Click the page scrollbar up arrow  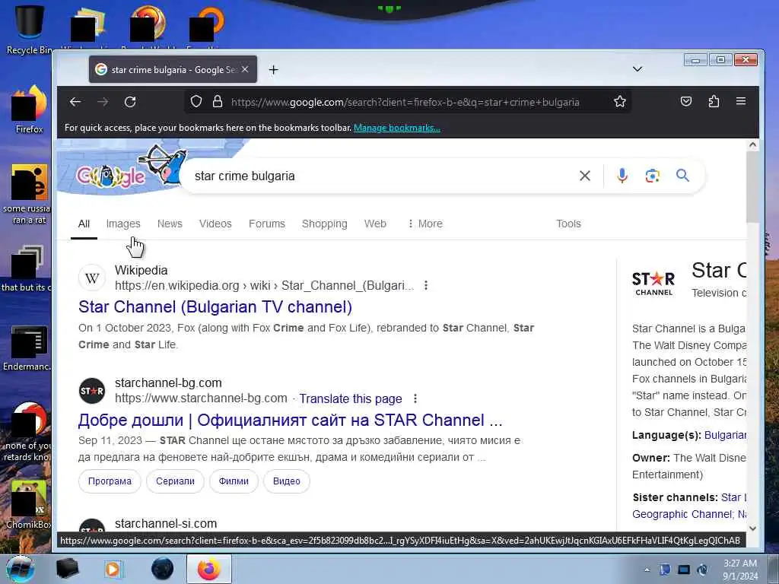tap(752, 145)
